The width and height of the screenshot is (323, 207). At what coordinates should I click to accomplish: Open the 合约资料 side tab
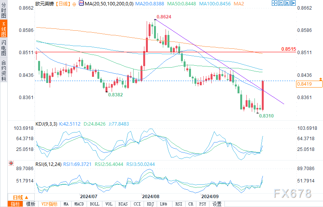tap(3, 70)
